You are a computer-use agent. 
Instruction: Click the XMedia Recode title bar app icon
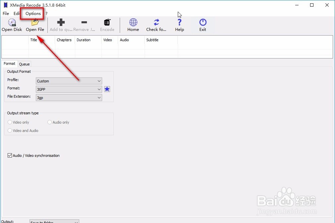pyautogui.click(x=6, y=5)
